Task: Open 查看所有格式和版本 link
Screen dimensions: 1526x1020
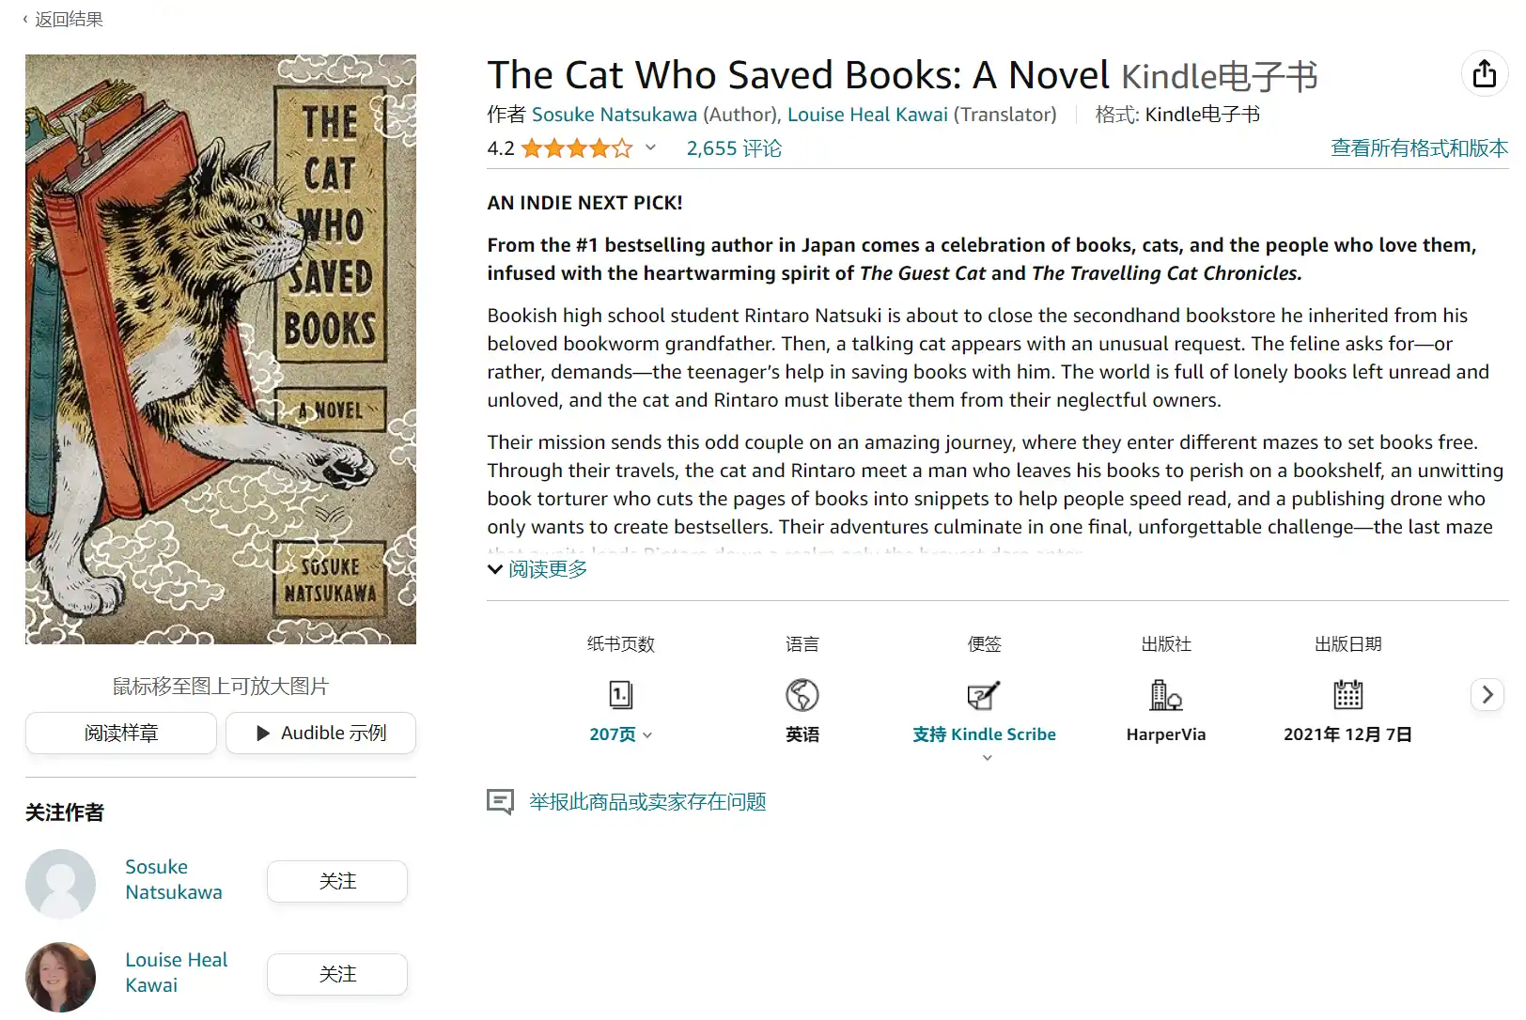Action: point(1418,147)
